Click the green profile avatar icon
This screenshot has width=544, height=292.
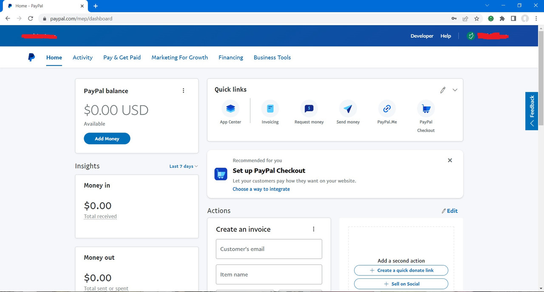point(470,36)
